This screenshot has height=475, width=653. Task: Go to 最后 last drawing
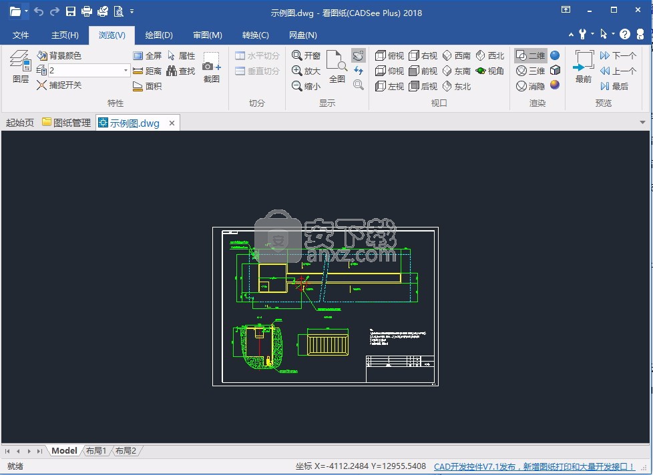point(614,86)
